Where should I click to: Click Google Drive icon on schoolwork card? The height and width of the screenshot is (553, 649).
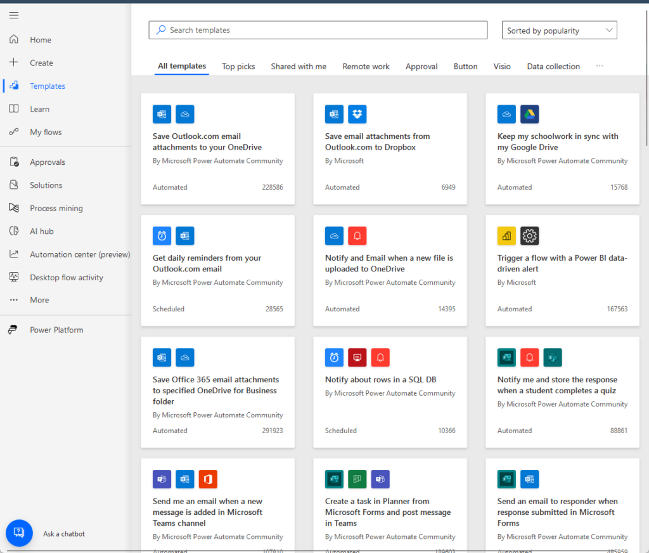click(529, 114)
